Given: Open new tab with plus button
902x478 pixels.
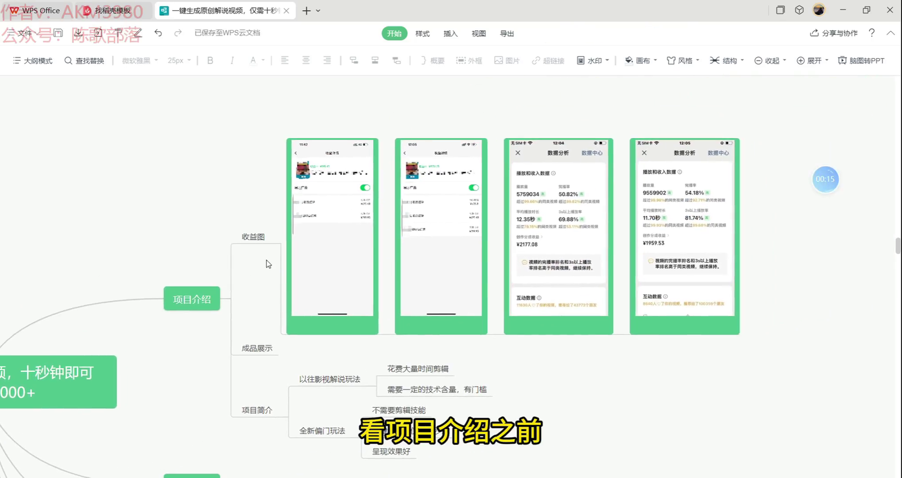Looking at the screenshot, I should point(306,11).
